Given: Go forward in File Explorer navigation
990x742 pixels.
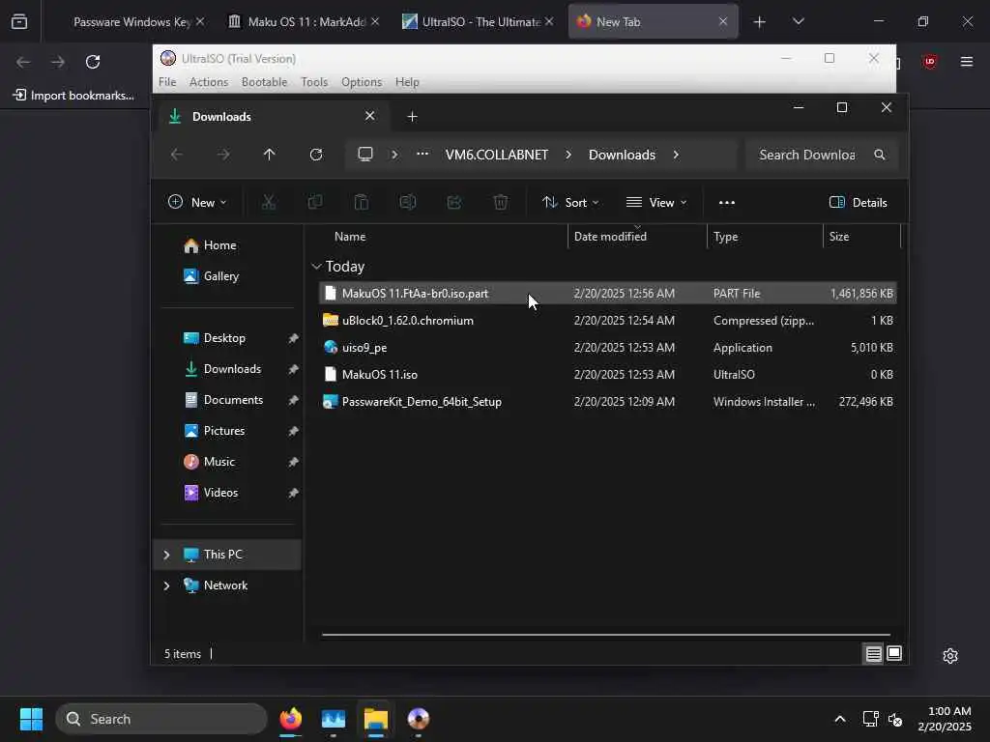Looking at the screenshot, I should [x=223, y=155].
